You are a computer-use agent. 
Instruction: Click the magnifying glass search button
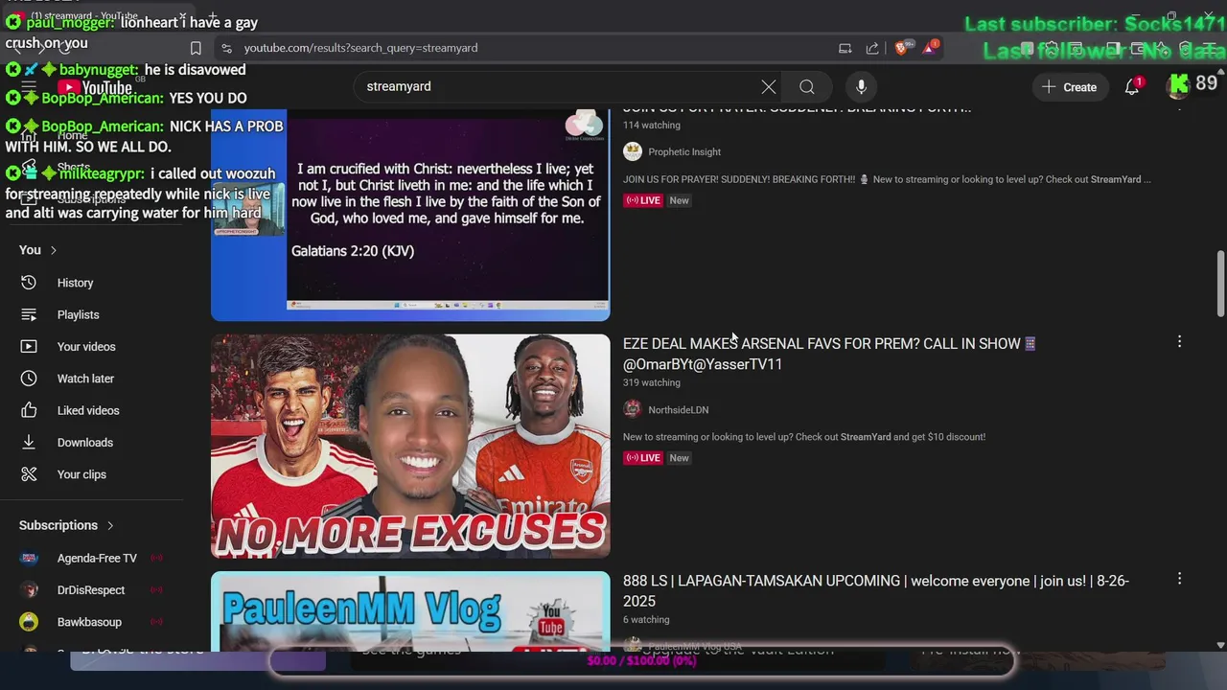pyautogui.click(x=807, y=87)
